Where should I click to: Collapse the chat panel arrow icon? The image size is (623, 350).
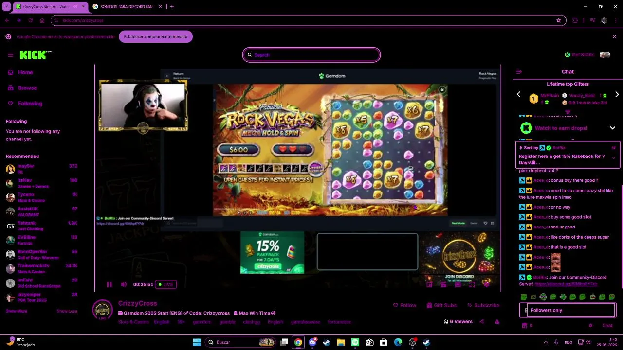(519, 72)
